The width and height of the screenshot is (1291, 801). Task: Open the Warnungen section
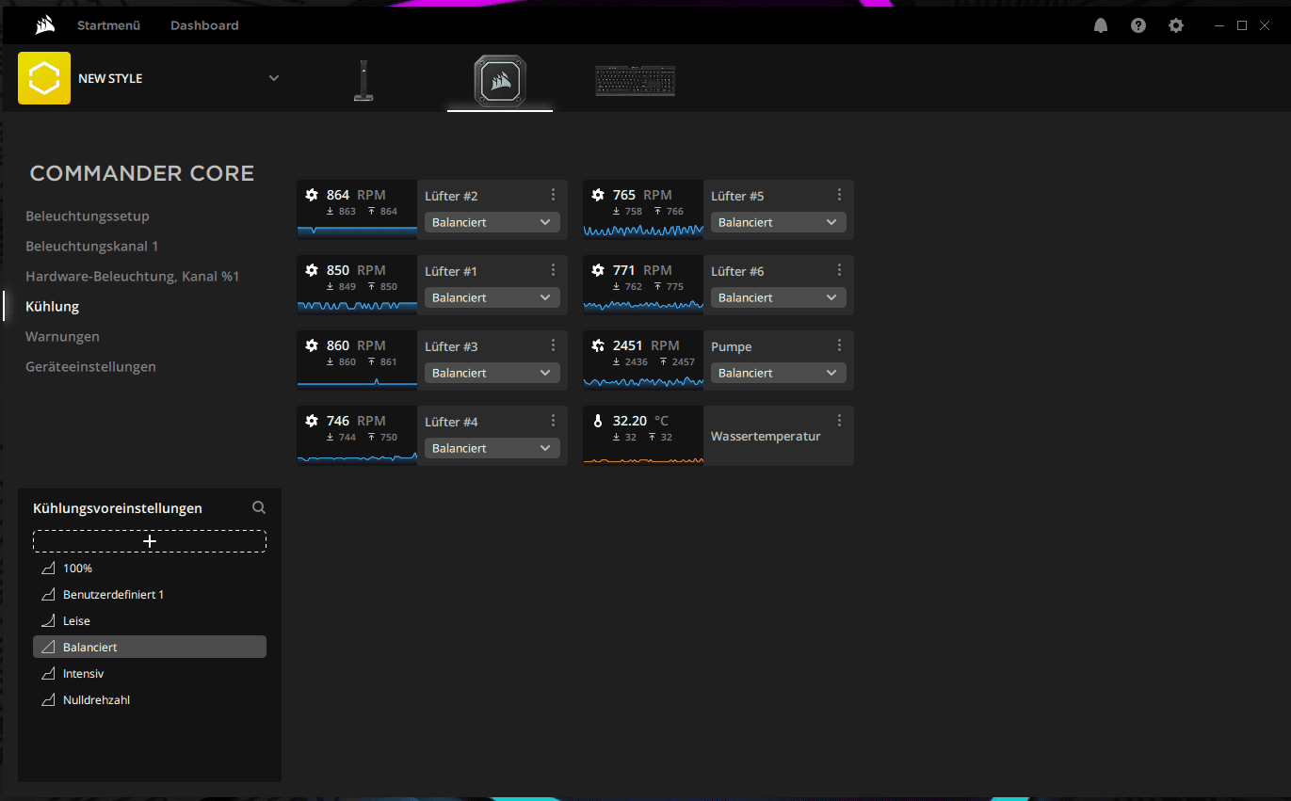pyautogui.click(x=62, y=336)
